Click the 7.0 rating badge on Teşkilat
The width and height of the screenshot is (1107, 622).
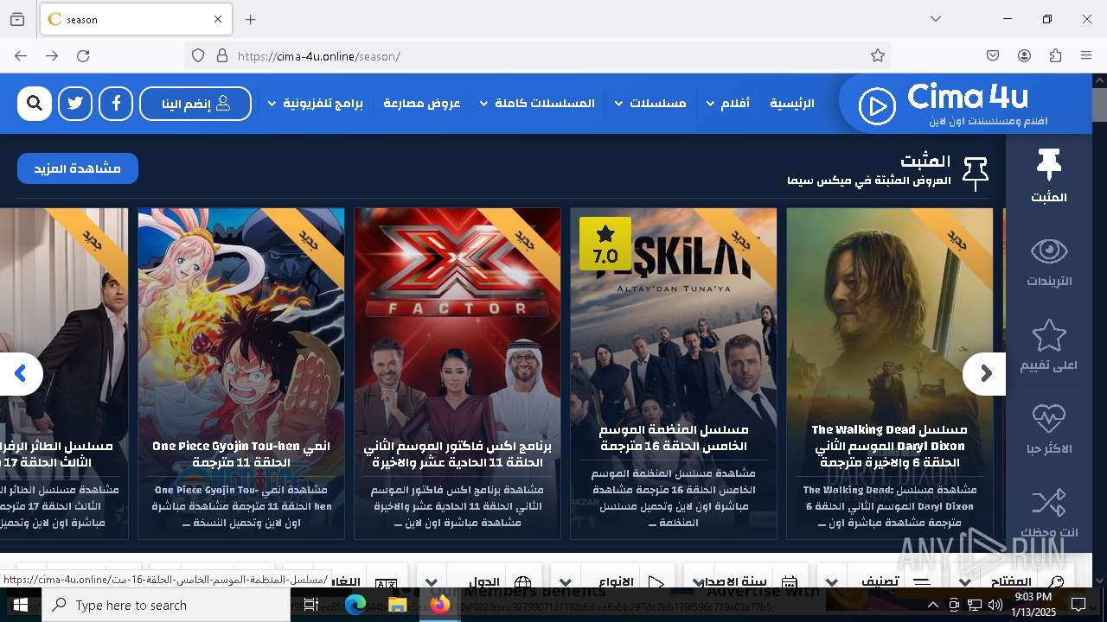[605, 244]
